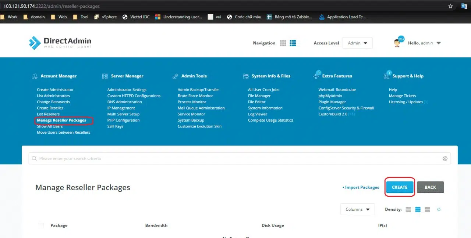Open List Administrators
Screen dimensions: 471x238
(x=53, y=96)
